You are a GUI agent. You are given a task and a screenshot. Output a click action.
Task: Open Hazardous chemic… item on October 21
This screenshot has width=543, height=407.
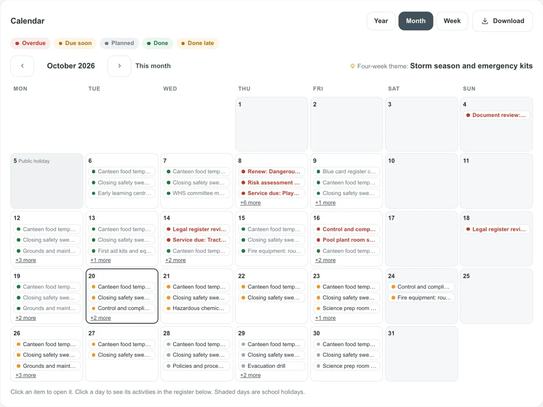tap(197, 308)
